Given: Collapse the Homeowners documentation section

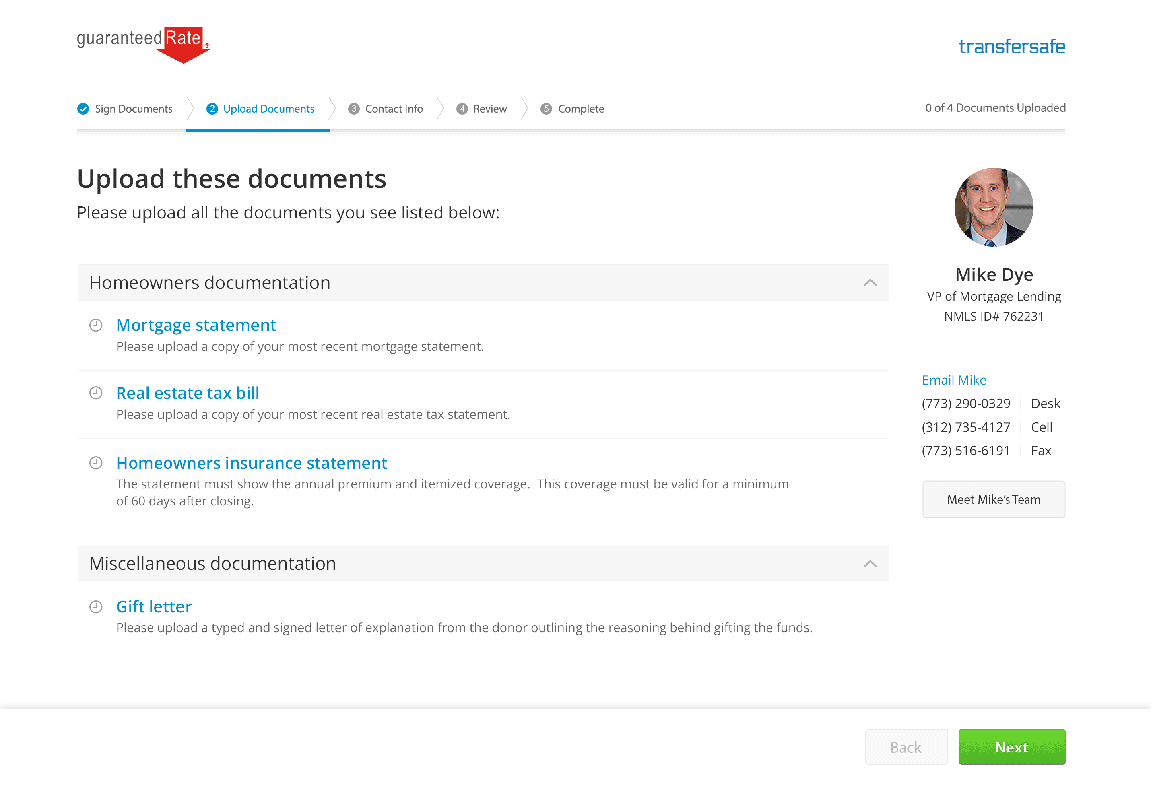Looking at the screenshot, I should (870, 283).
